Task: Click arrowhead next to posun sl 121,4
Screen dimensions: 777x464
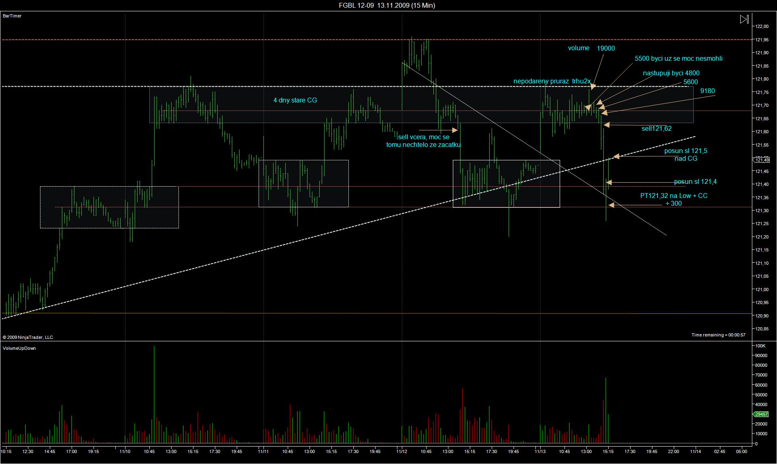Action: [609, 182]
